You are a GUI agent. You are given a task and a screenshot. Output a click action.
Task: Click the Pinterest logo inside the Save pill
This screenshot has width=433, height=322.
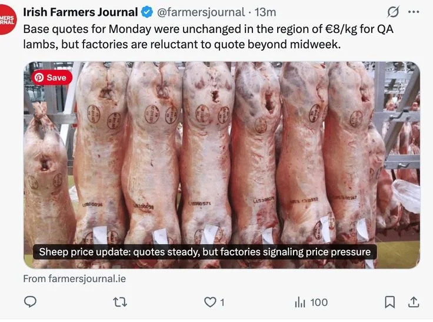[39, 78]
